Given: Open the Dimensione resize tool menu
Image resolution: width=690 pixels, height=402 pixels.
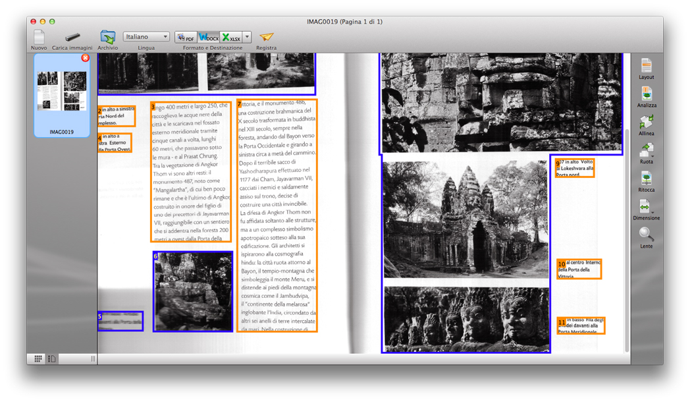Looking at the screenshot, I should tap(646, 207).
